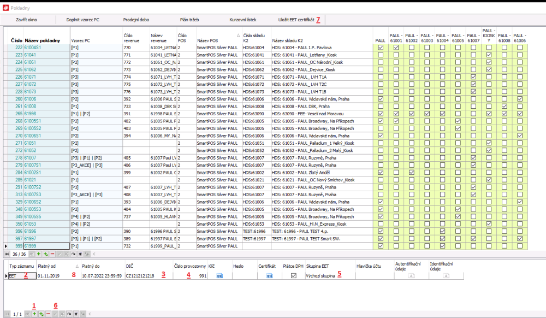546x318 pixels.
Task: Jump to last record in lower EET navigator
Action: [x=27, y=314]
